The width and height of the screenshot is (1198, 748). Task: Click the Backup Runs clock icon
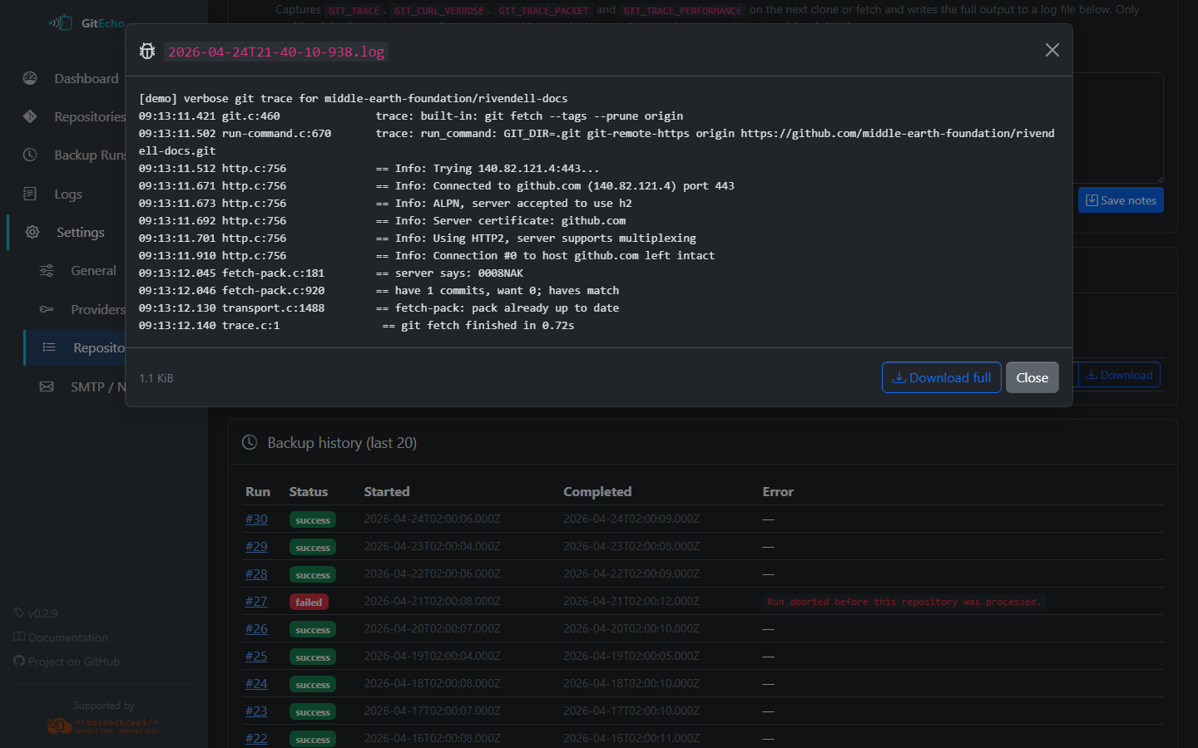pos(30,155)
